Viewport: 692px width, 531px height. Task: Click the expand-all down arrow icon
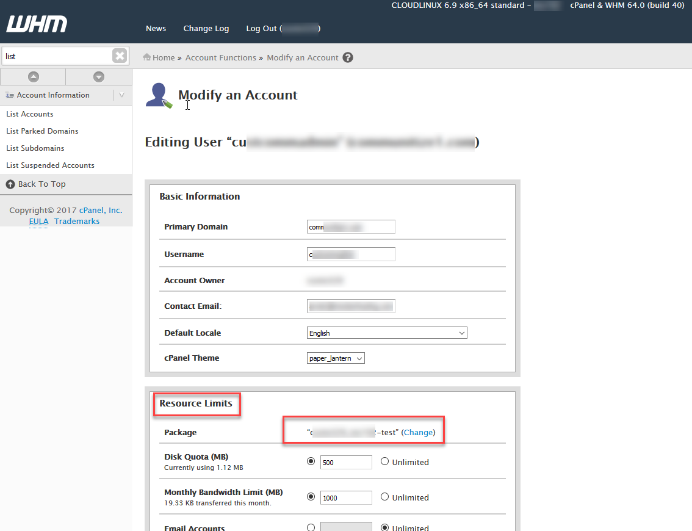(x=99, y=77)
